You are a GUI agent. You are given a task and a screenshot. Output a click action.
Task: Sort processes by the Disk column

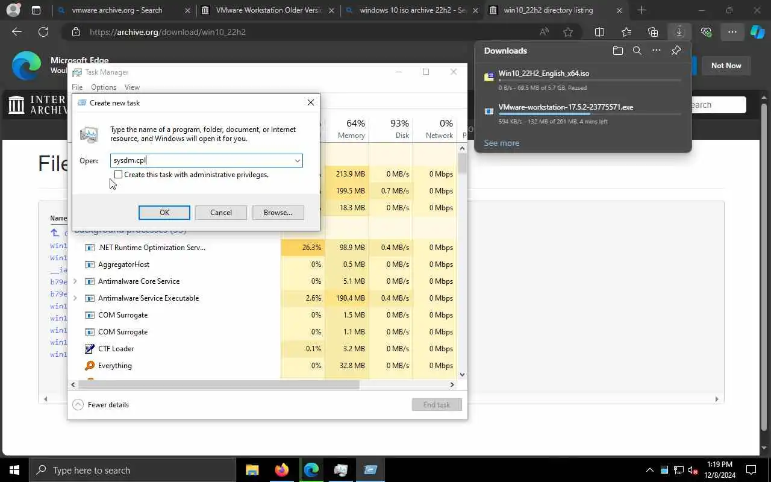click(x=391, y=129)
